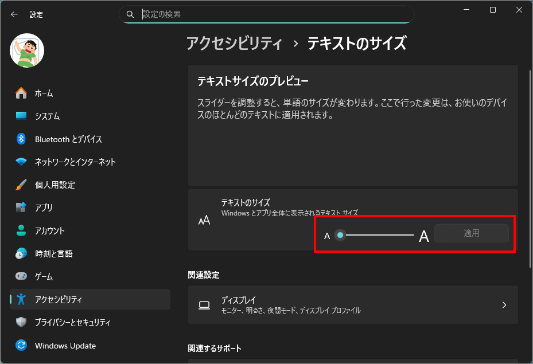Click the network Wi-Fi icon
The width and height of the screenshot is (533, 364).
21,162
